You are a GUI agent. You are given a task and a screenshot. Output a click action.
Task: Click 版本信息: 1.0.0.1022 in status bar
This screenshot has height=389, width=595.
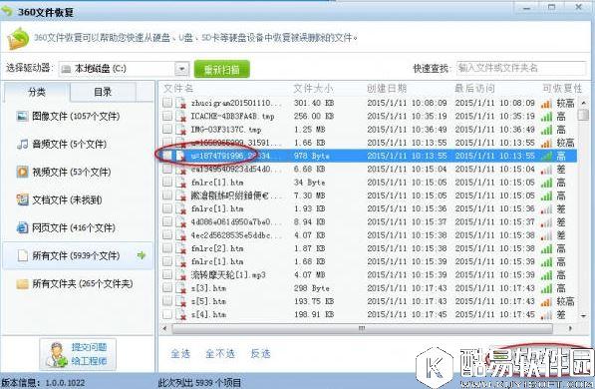tap(43, 383)
